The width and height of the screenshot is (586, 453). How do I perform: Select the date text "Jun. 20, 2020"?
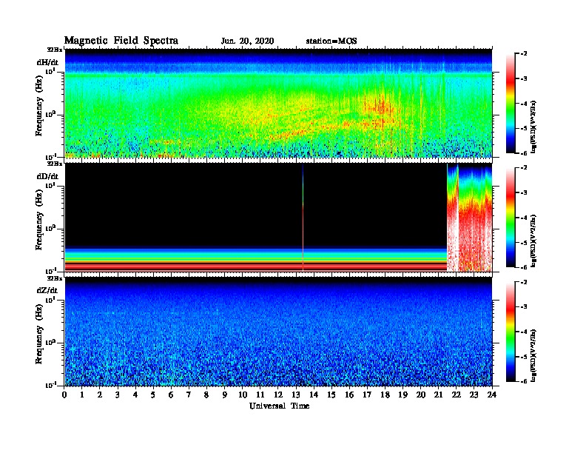(x=247, y=41)
